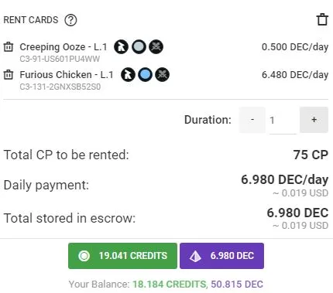
Task: Click Furious Chicken's third dark badge icon
Action: pyautogui.click(x=163, y=75)
